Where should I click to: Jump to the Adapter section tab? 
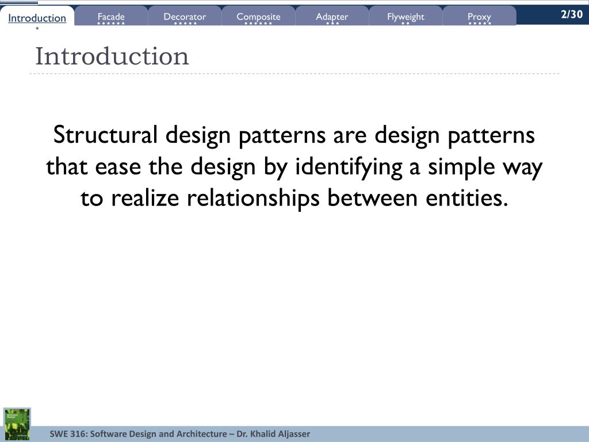coord(332,16)
